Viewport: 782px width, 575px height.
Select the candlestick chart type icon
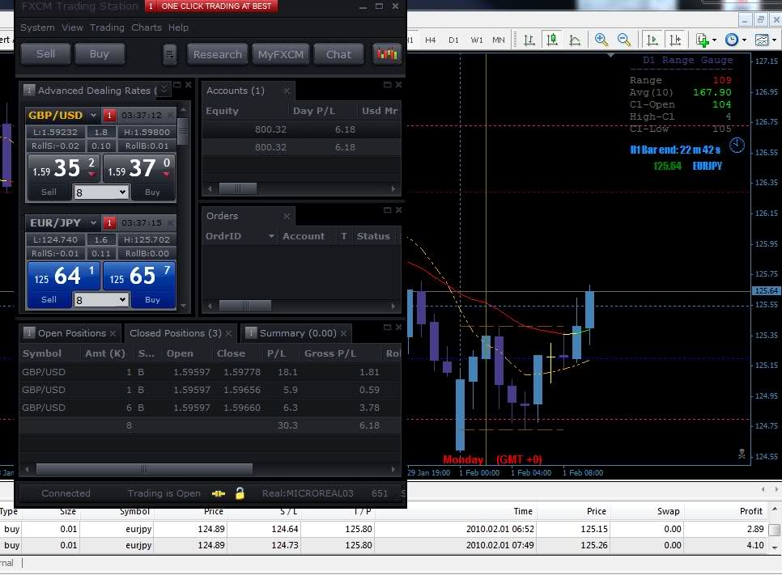[x=552, y=40]
